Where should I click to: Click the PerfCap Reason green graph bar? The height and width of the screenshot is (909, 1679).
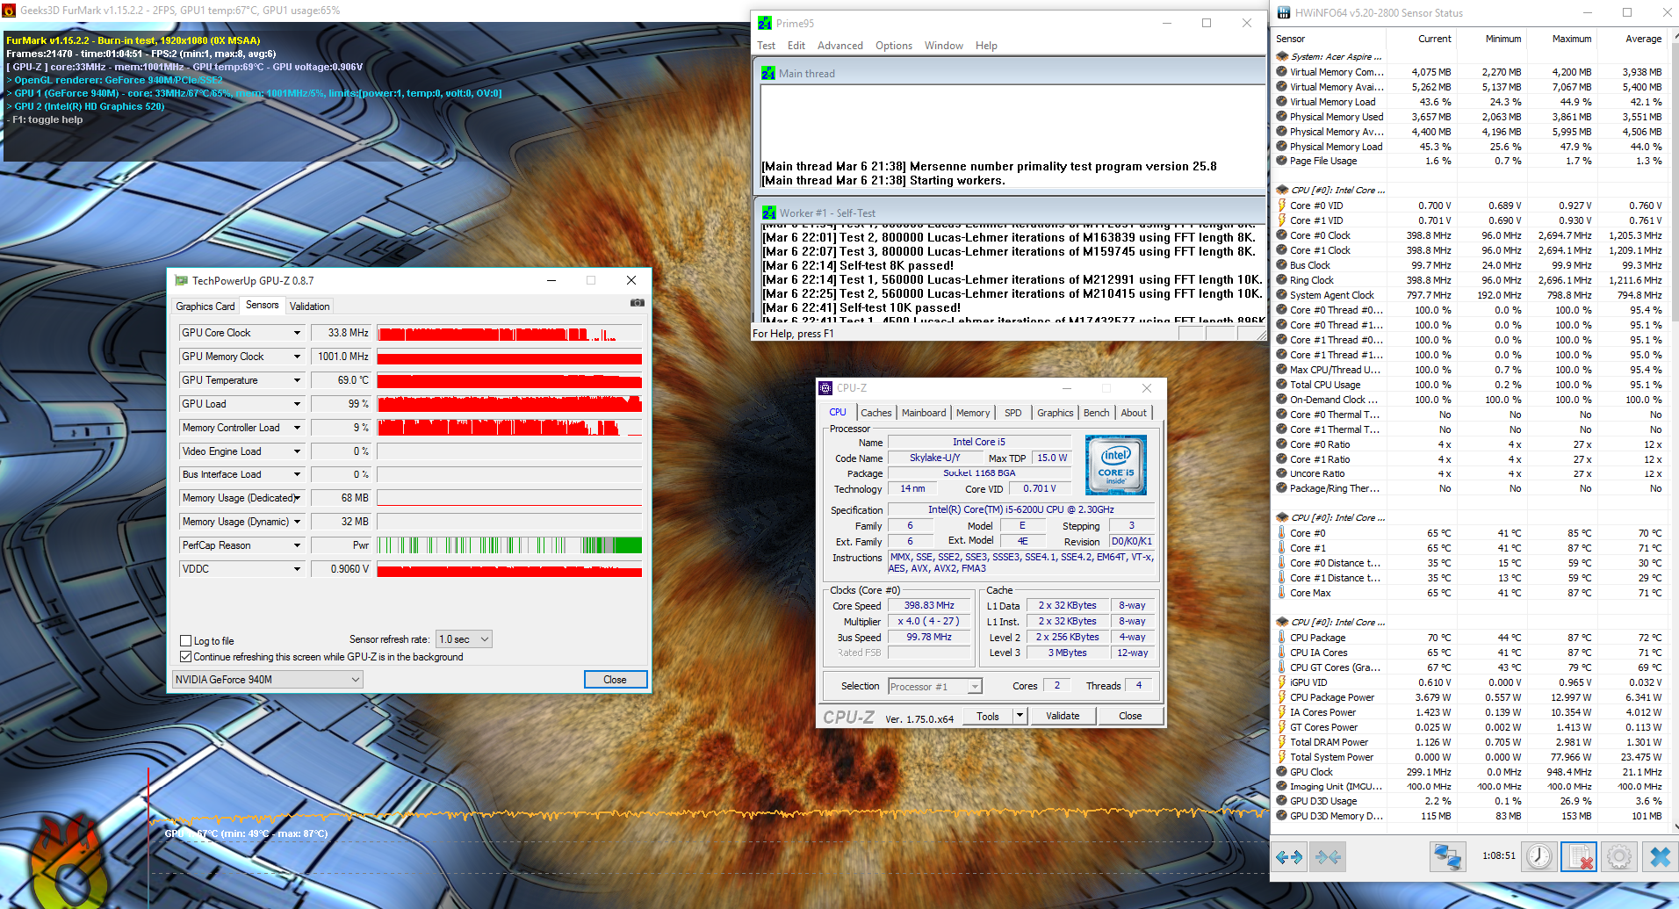[x=509, y=545]
